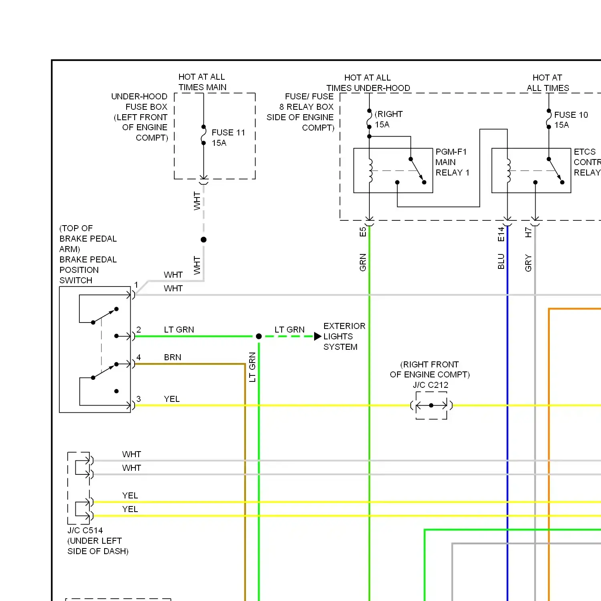Viewport: 601px width, 601px height.
Task: Select connector pin label 'H7'
Action: pyautogui.click(x=528, y=232)
